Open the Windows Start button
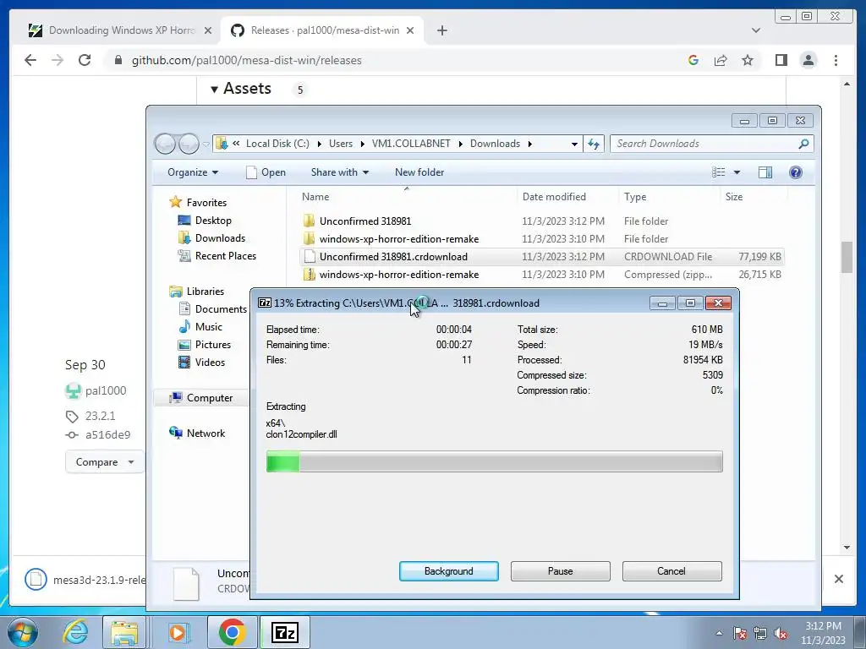The image size is (866, 649). pyautogui.click(x=23, y=632)
